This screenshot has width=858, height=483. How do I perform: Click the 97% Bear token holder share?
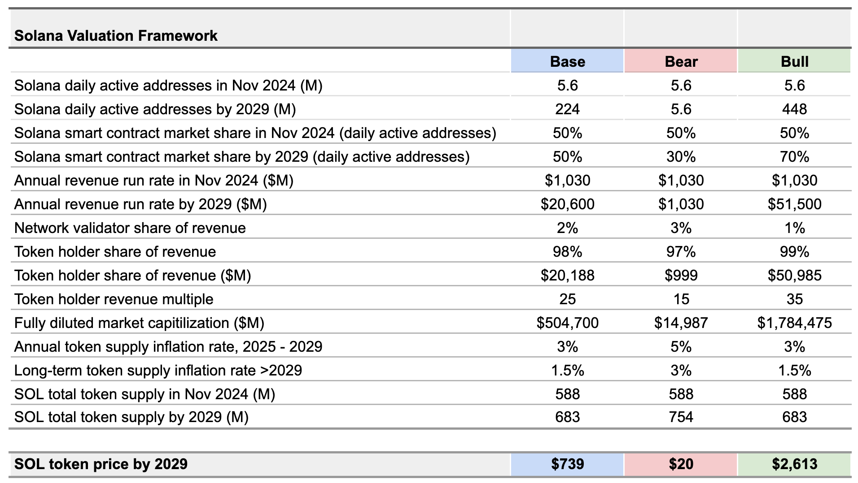point(681,251)
